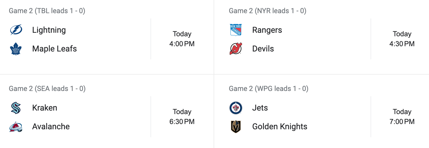Image resolution: width=429 pixels, height=148 pixels.
Task: Open the Lightning team name link
Action: [x=49, y=30]
